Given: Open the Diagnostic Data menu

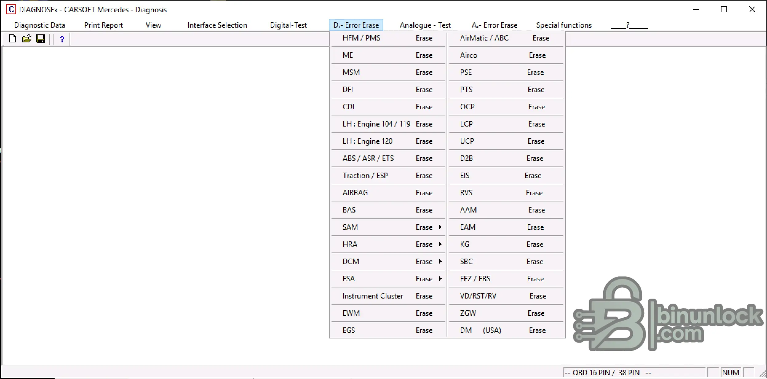Looking at the screenshot, I should coord(40,25).
